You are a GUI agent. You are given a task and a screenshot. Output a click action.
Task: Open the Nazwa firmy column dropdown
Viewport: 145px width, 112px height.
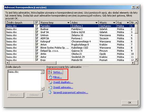[x=68, y=23]
